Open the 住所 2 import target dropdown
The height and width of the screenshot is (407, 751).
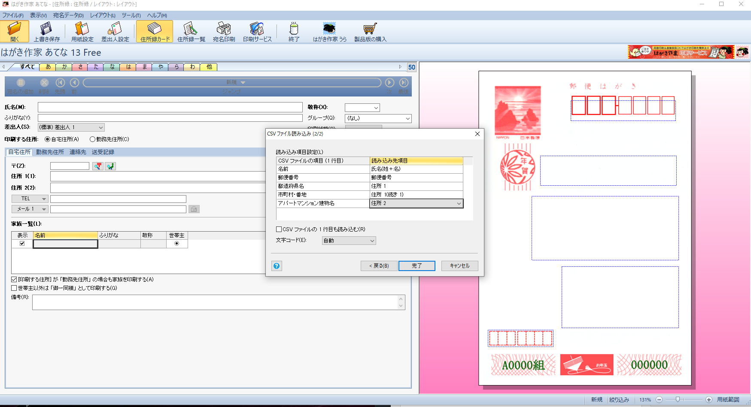coord(459,204)
